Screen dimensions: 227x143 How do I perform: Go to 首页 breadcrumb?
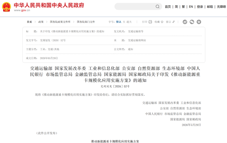point(29,22)
